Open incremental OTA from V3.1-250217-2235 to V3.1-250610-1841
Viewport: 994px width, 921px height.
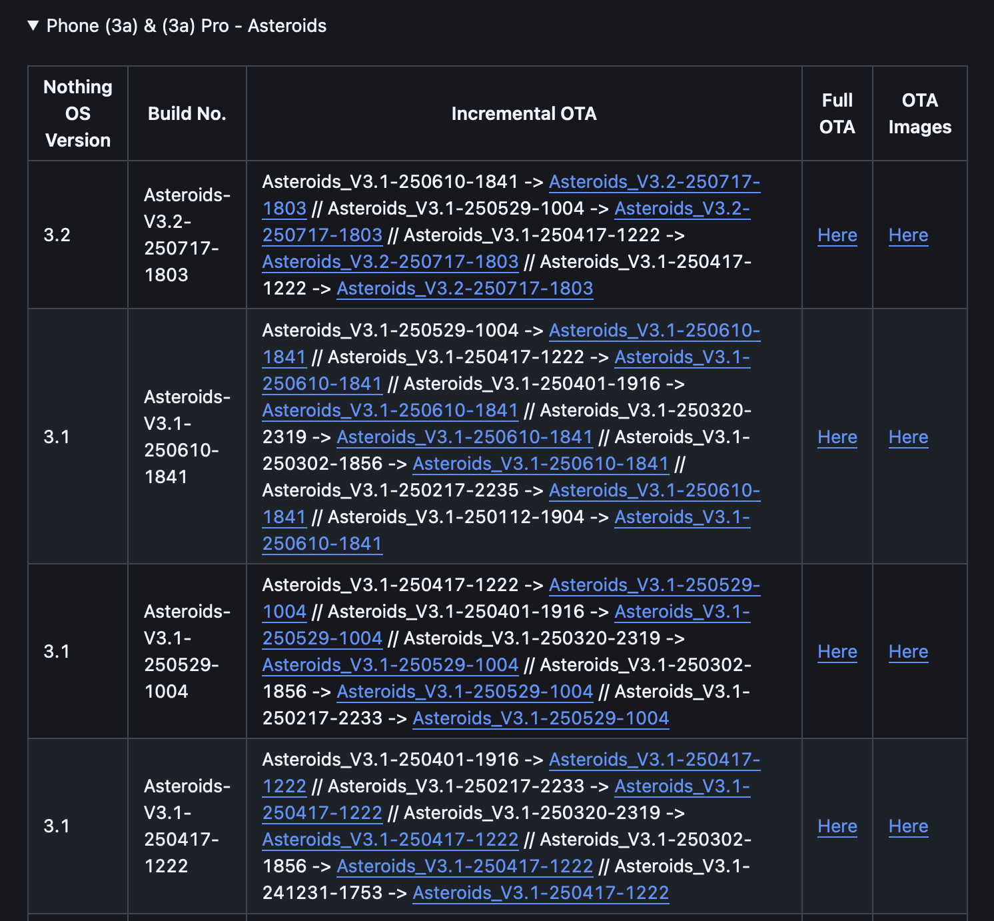(x=654, y=490)
